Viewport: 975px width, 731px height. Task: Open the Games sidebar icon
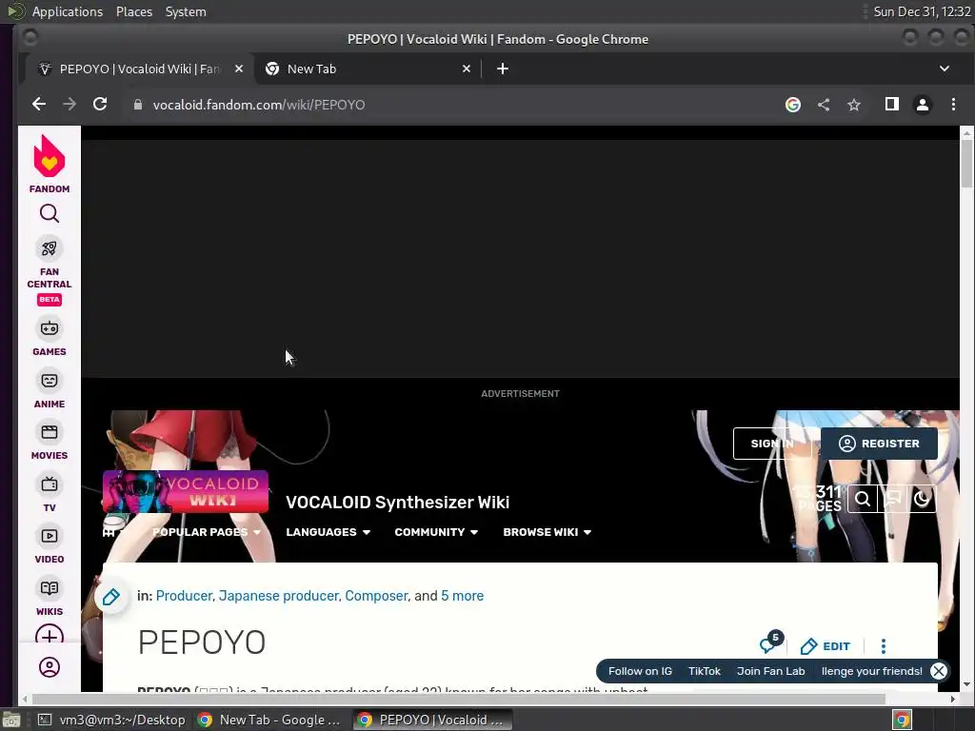point(50,328)
